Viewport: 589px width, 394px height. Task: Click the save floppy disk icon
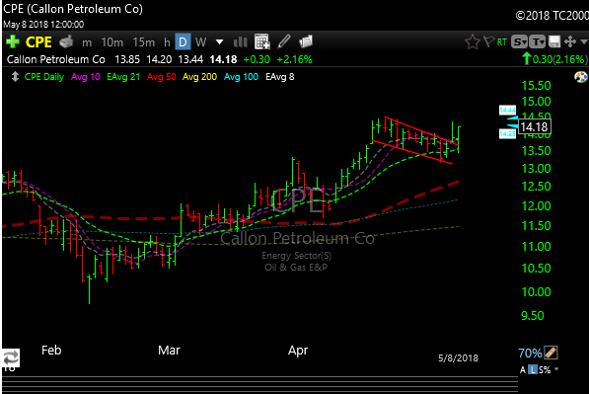[x=554, y=41]
